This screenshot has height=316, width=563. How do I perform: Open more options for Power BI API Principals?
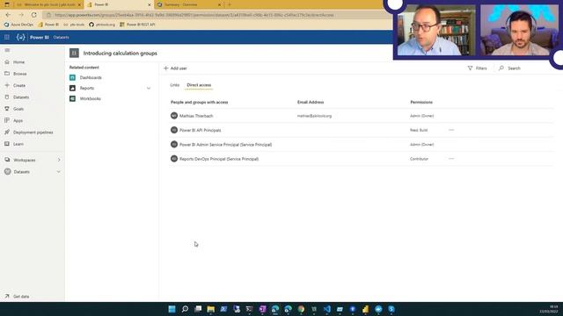451,130
